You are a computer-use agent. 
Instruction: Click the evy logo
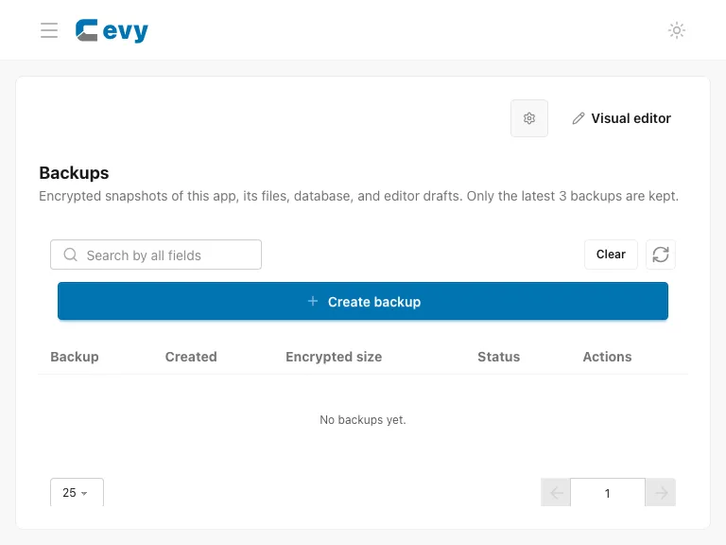tap(112, 30)
